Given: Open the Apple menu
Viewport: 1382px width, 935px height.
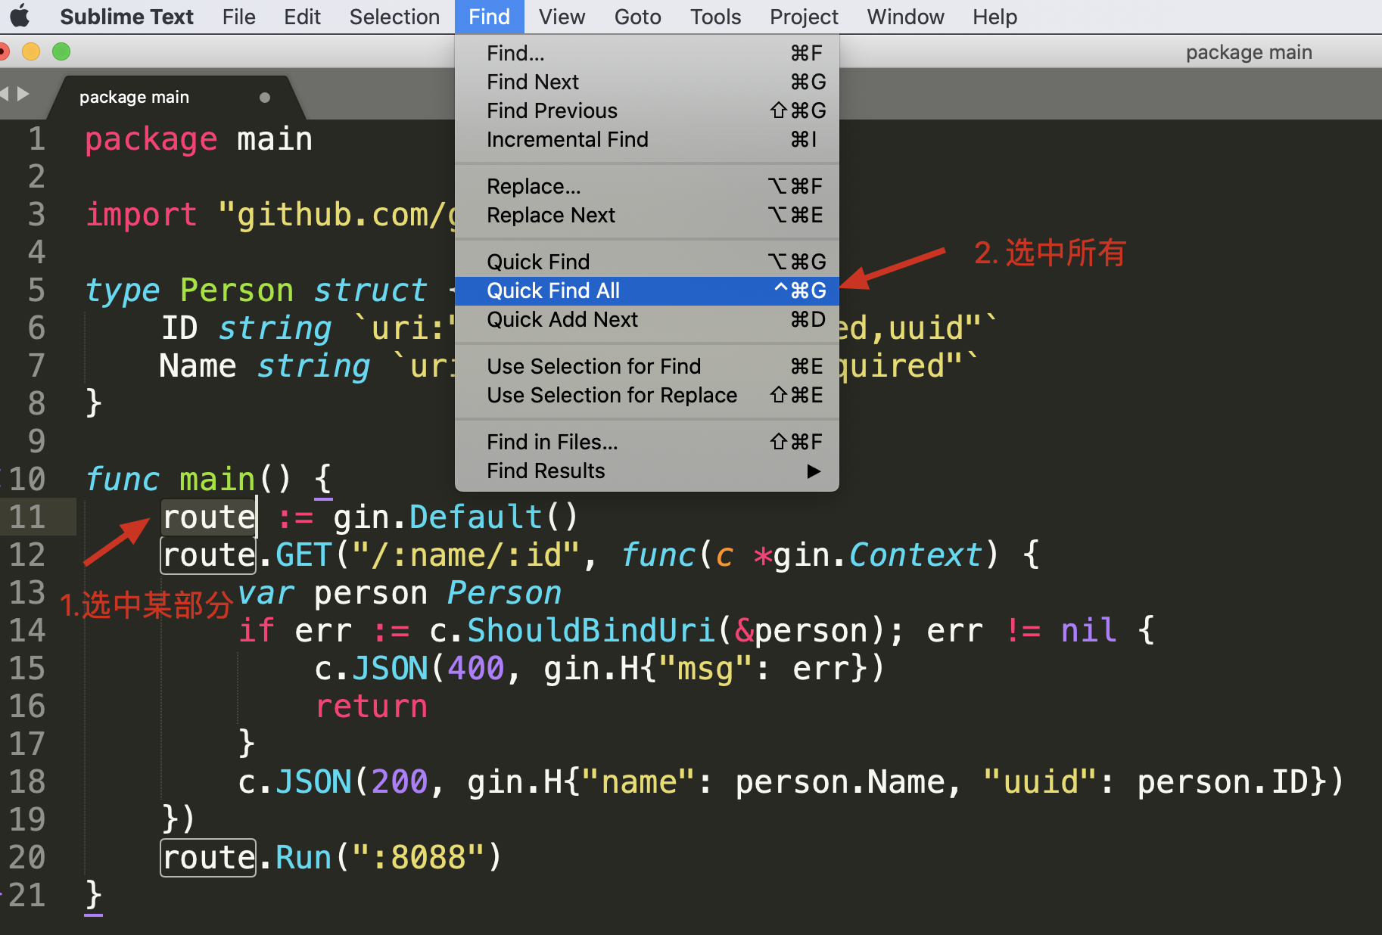Looking at the screenshot, I should [x=20, y=16].
